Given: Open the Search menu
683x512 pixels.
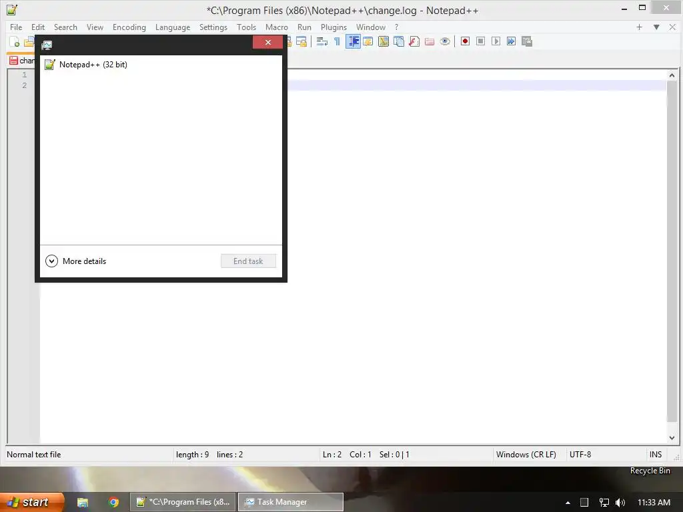Looking at the screenshot, I should click(x=65, y=27).
